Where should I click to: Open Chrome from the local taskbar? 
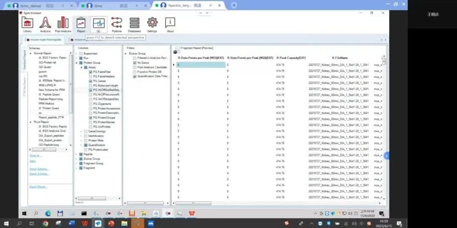[x=45, y=224]
